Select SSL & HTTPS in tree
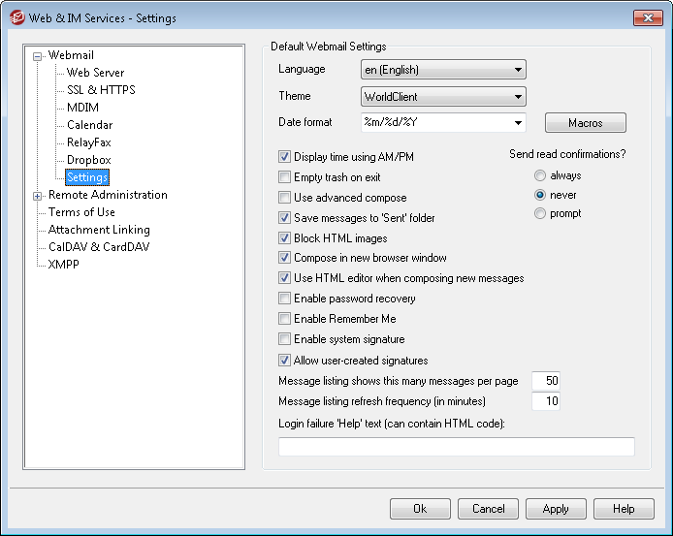 tap(101, 90)
